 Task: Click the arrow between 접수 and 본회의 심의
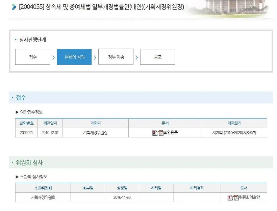[53, 57]
